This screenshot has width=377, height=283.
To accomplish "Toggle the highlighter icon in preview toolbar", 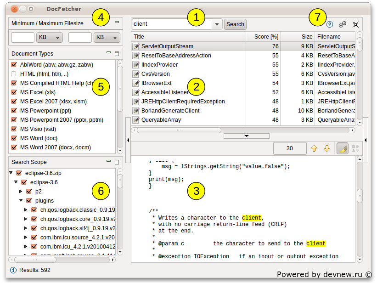I will point(342,148).
